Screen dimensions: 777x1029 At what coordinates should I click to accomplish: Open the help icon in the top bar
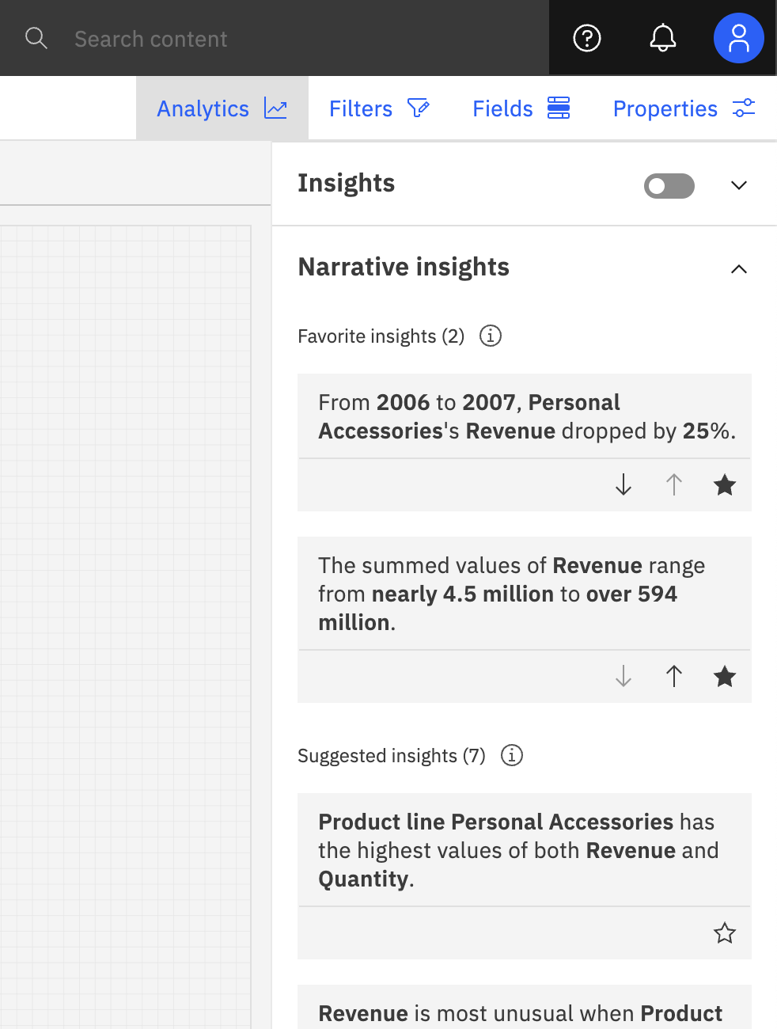[586, 37]
